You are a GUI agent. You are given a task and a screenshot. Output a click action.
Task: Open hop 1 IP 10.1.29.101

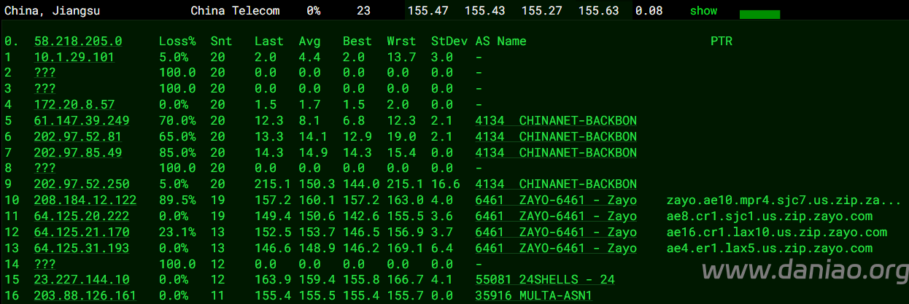coord(74,57)
